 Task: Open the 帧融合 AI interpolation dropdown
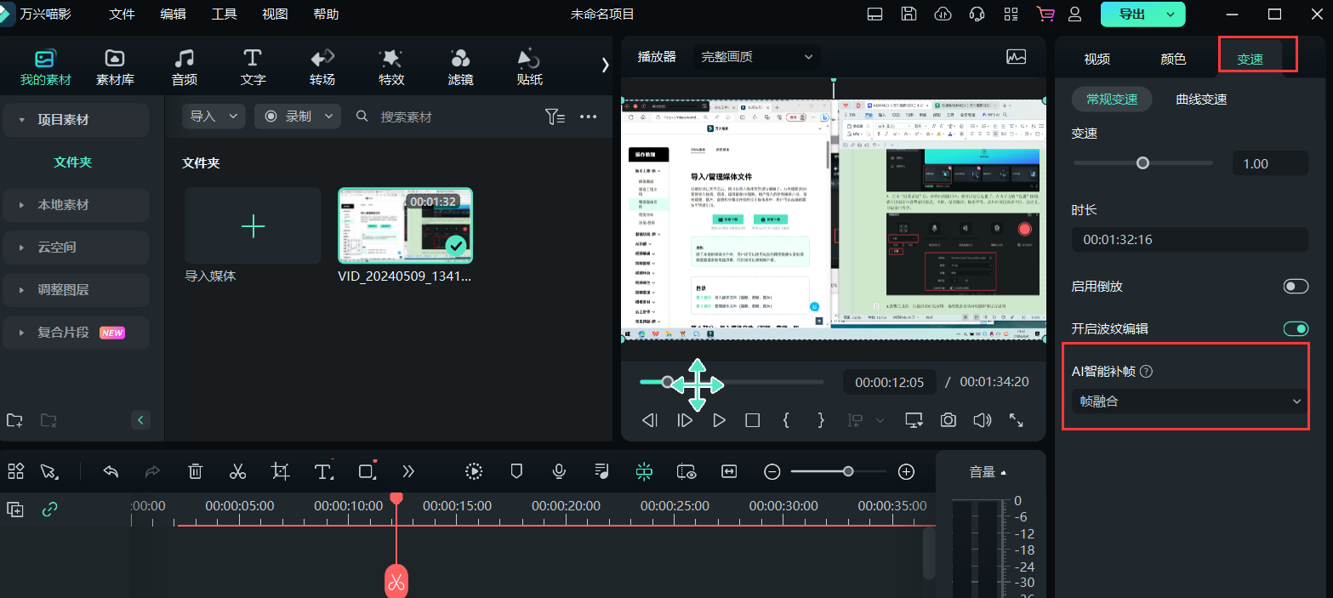[x=1186, y=400]
